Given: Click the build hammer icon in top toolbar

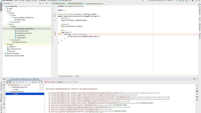Looking at the screenshot, I should tap(143, 1).
